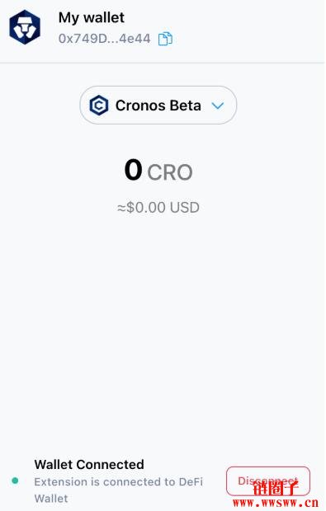The image size is (326, 511).
Task: Click the My wallet title
Action: tap(92, 17)
